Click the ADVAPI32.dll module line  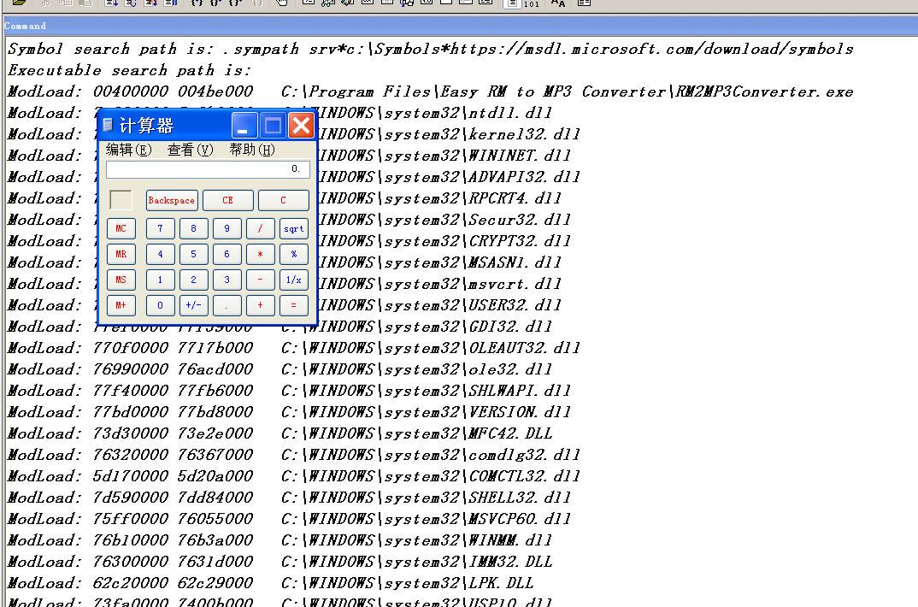coord(450,177)
